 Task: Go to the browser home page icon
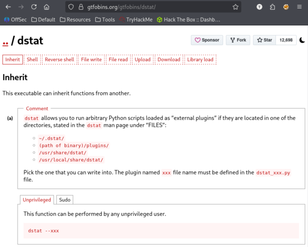[x=46, y=7]
